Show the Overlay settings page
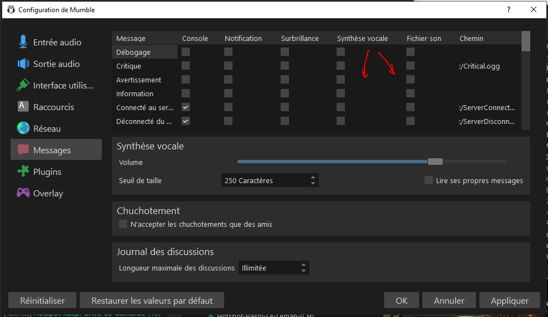The image size is (548, 317). click(x=56, y=194)
